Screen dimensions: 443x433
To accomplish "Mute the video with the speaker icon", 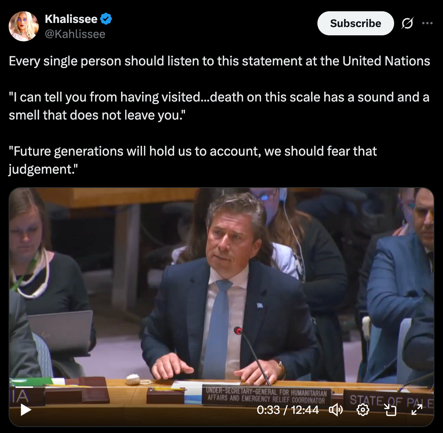I will pos(336,410).
